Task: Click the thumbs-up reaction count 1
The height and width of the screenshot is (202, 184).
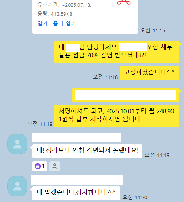Action: (43, 166)
